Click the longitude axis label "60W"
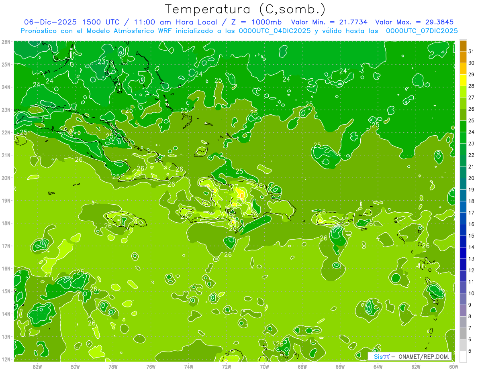This screenshot has height=372, width=482. 454,367
